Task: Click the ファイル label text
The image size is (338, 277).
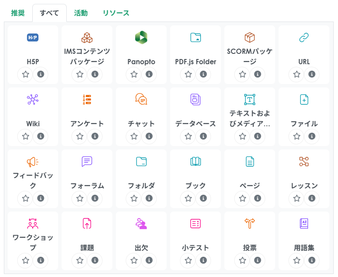Action: pyautogui.click(x=304, y=124)
